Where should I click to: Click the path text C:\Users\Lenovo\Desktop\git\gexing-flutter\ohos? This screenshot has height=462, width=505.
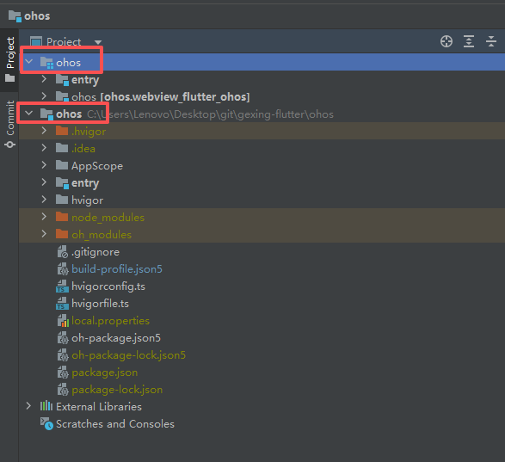tap(210, 114)
